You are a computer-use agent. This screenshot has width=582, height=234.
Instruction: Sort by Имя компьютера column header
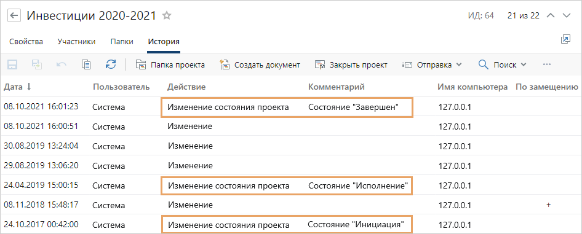472,87
